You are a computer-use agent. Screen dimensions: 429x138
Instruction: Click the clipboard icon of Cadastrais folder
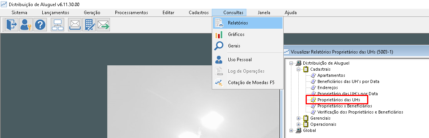(x=306, y=69)
